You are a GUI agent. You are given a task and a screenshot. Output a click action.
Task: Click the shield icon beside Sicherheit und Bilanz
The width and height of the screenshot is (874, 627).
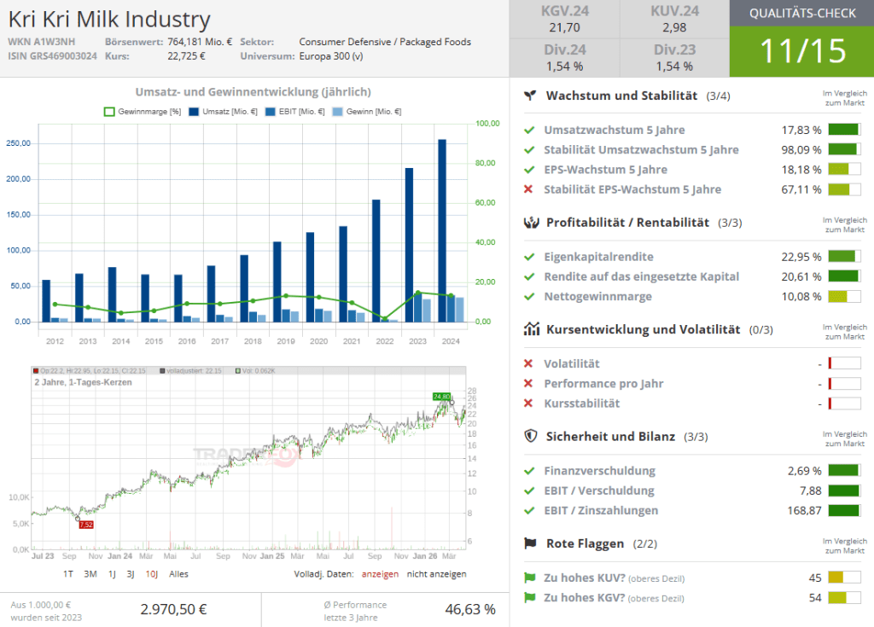(530, 436)
